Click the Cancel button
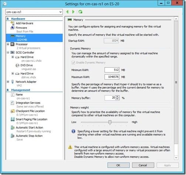This screenshot has height=175, width=186. (143, 165)
